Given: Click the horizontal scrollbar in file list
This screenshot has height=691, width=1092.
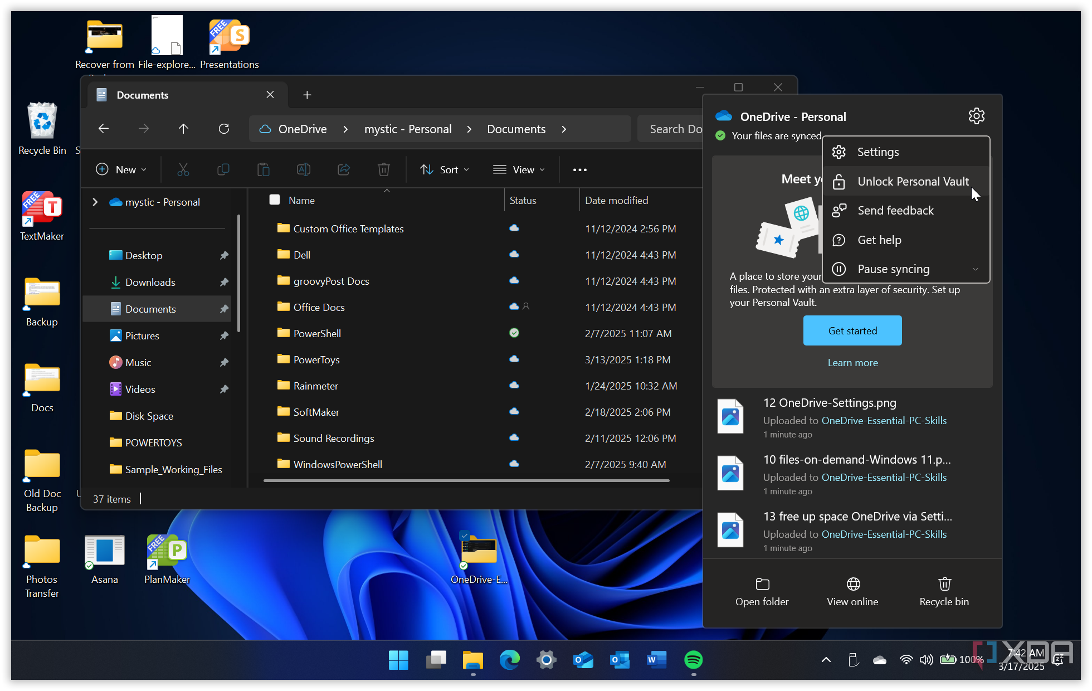Looking at the screenshot, I should click(x=466, y=480).
